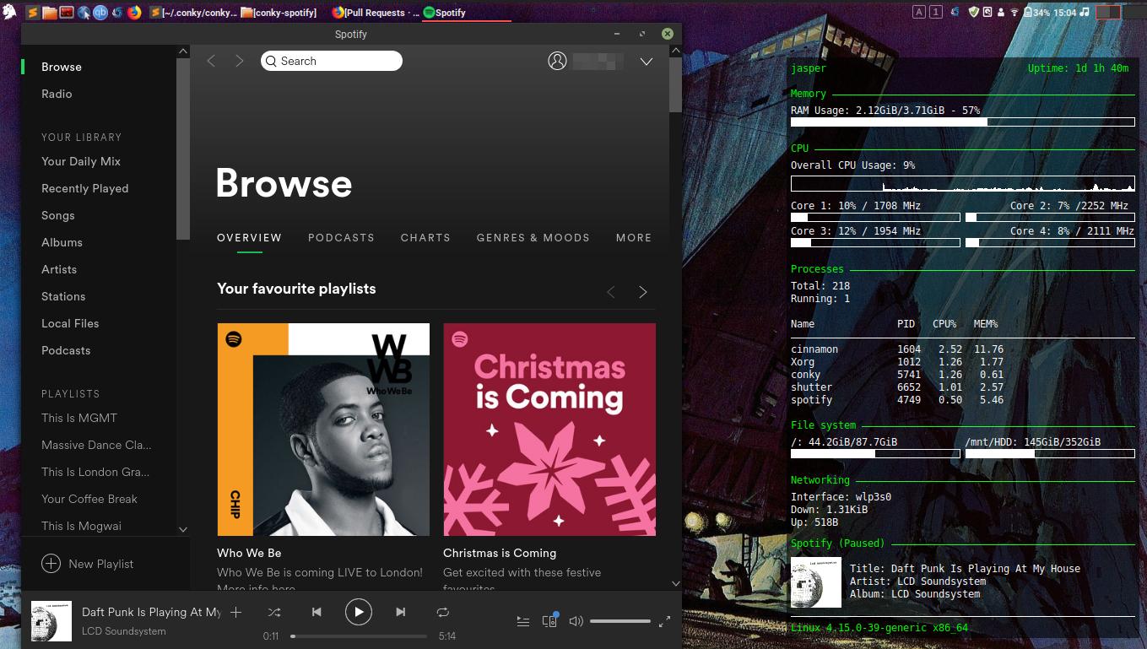Open Radio in the sidebar
1147x649 pixels.
tap(57, 94)
